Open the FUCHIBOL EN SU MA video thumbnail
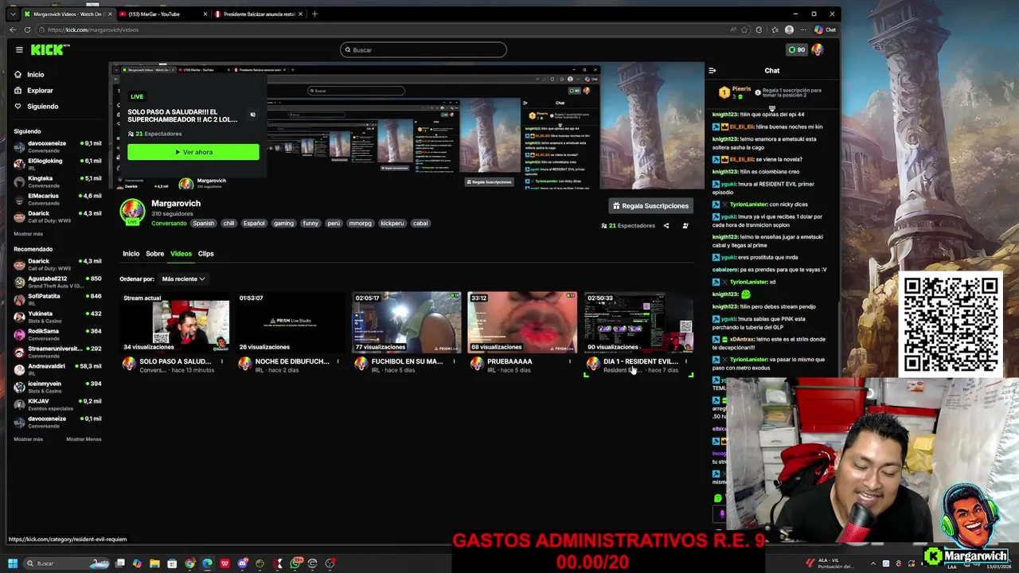The height and width of the screenshot is (573, 1019). coord(407,322)
